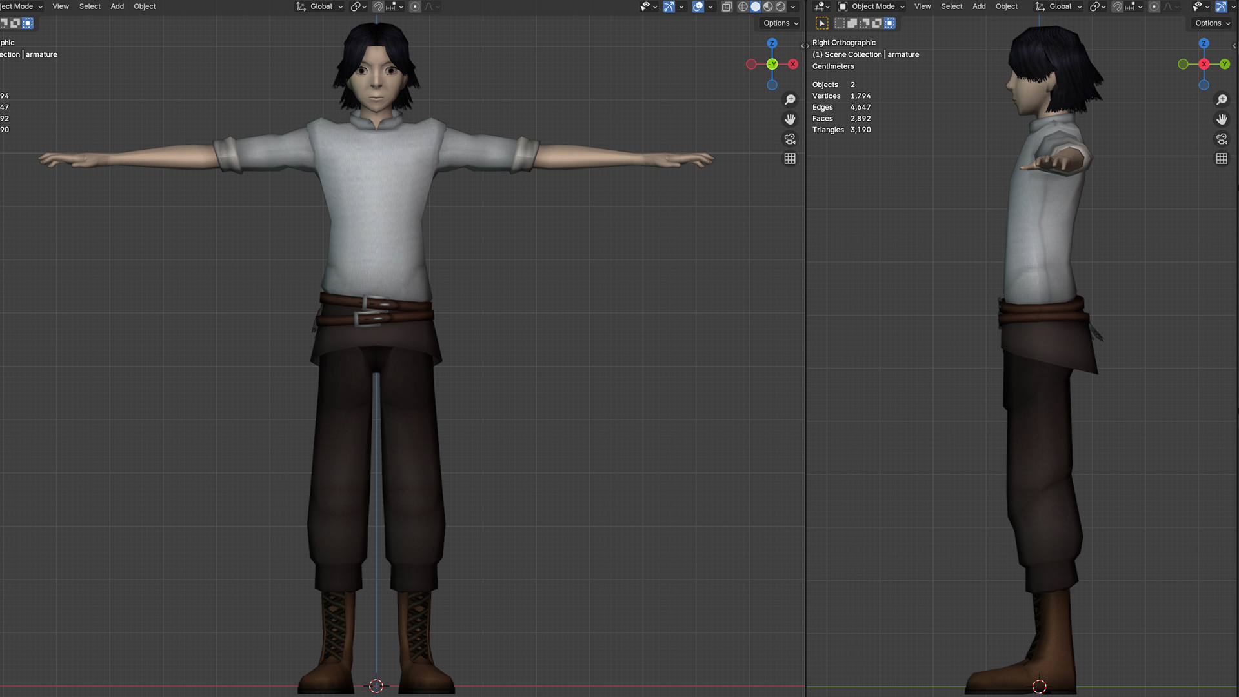Open Select menu in right viewport
Viewport: 1239px width, 697px height.
click(x=951, y=6)
